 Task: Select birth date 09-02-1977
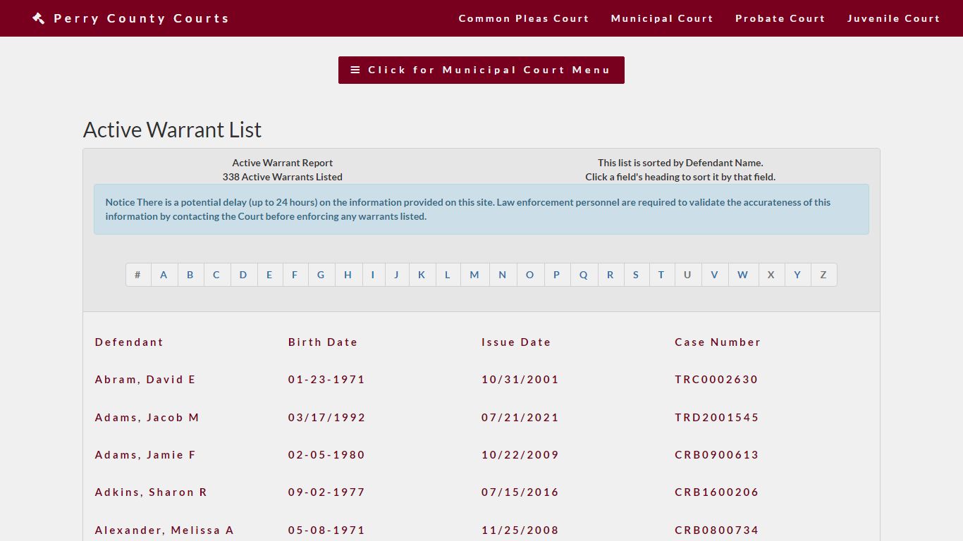coord(326,492)
